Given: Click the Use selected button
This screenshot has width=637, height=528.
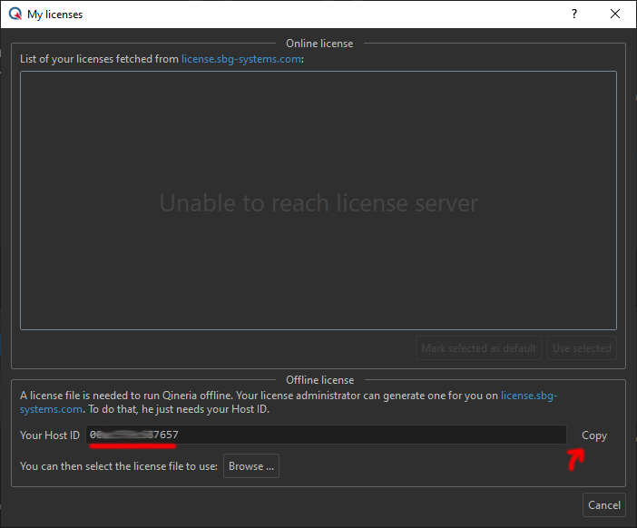Looking at the screenshot, I should [582, 348].
